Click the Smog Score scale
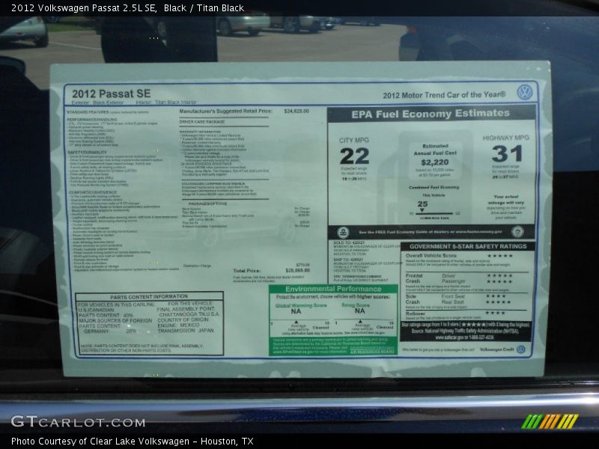 [365, 323]
